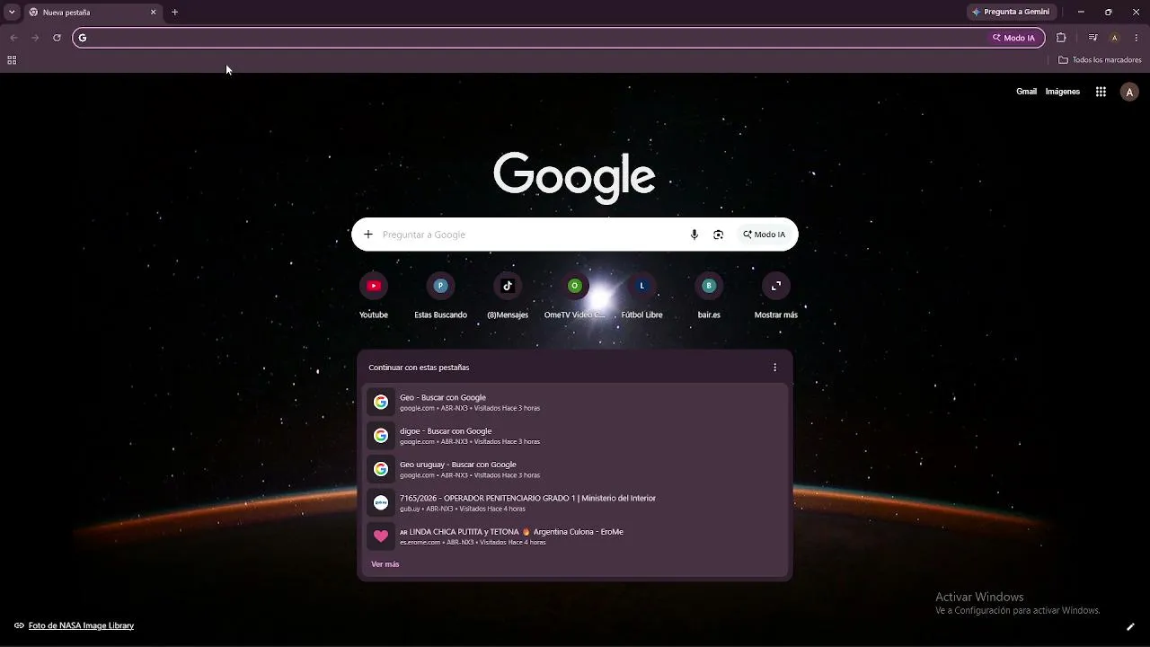The image size is (1150, 647).
Task: Open the bair.es shortcut
Action: click(x=709, y=296)
